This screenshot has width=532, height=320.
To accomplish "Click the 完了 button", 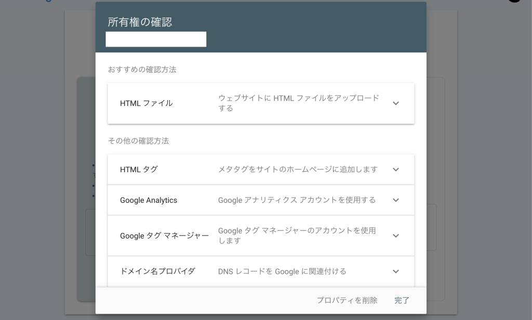I will [402, 300].
